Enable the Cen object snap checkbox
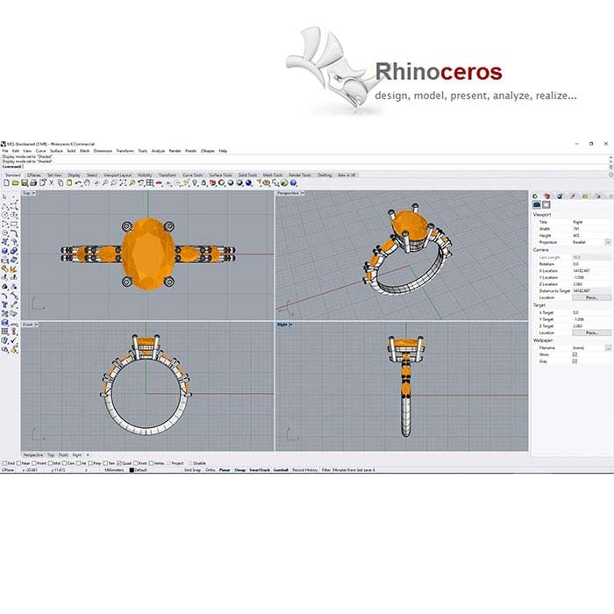The image size is (614, 614). [65, 463]
